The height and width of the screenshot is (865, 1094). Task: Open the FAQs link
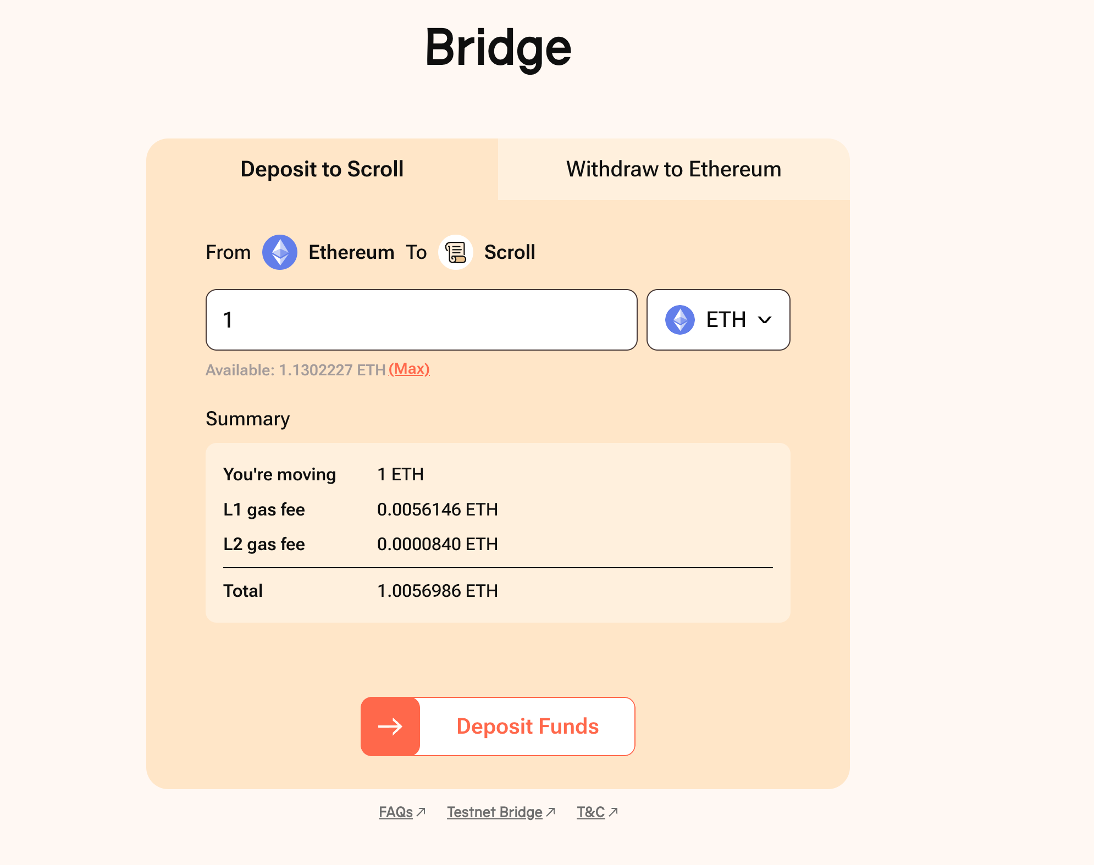click(x=396, y=812)
